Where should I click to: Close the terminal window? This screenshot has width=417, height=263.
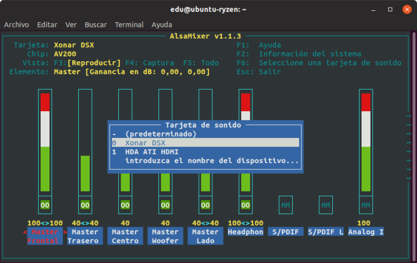(x=407, y=10)
